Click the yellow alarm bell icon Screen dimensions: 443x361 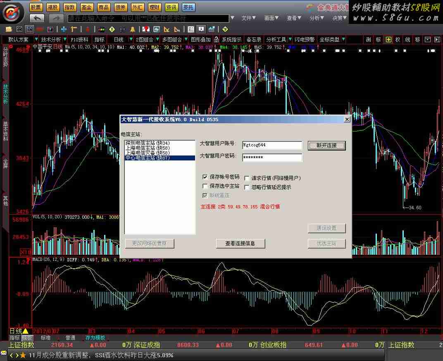[133, 29]
